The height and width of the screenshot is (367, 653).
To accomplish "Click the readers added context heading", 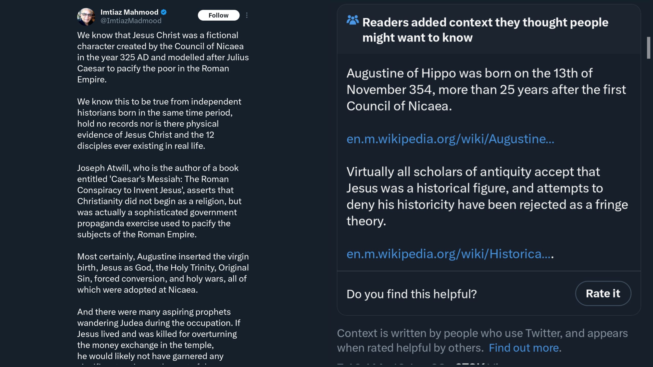I will 485,30.
